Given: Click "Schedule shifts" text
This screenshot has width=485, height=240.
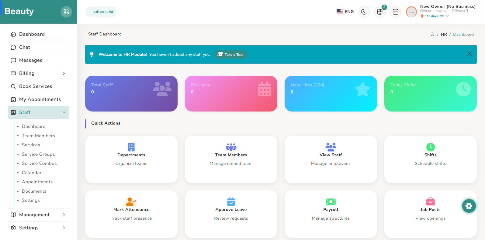Looking at the screenshot, I should 431,163.
